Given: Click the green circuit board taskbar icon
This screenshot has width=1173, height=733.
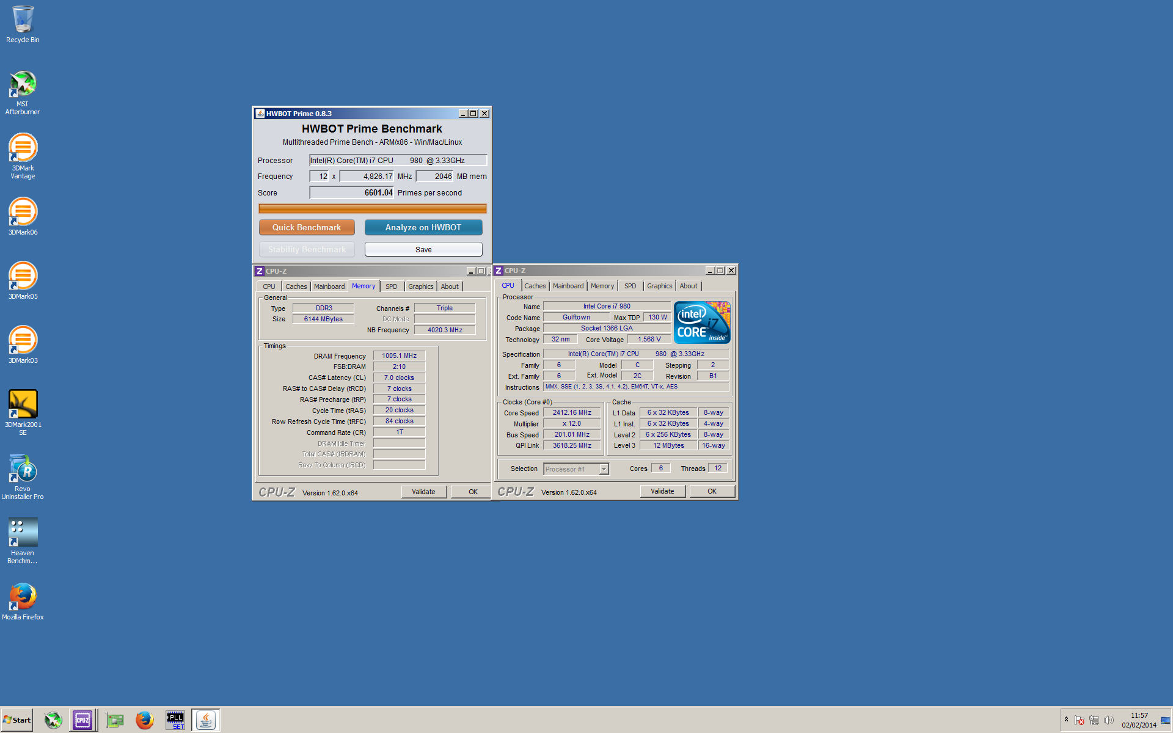Looking at the screenshot, I should 114,720.
